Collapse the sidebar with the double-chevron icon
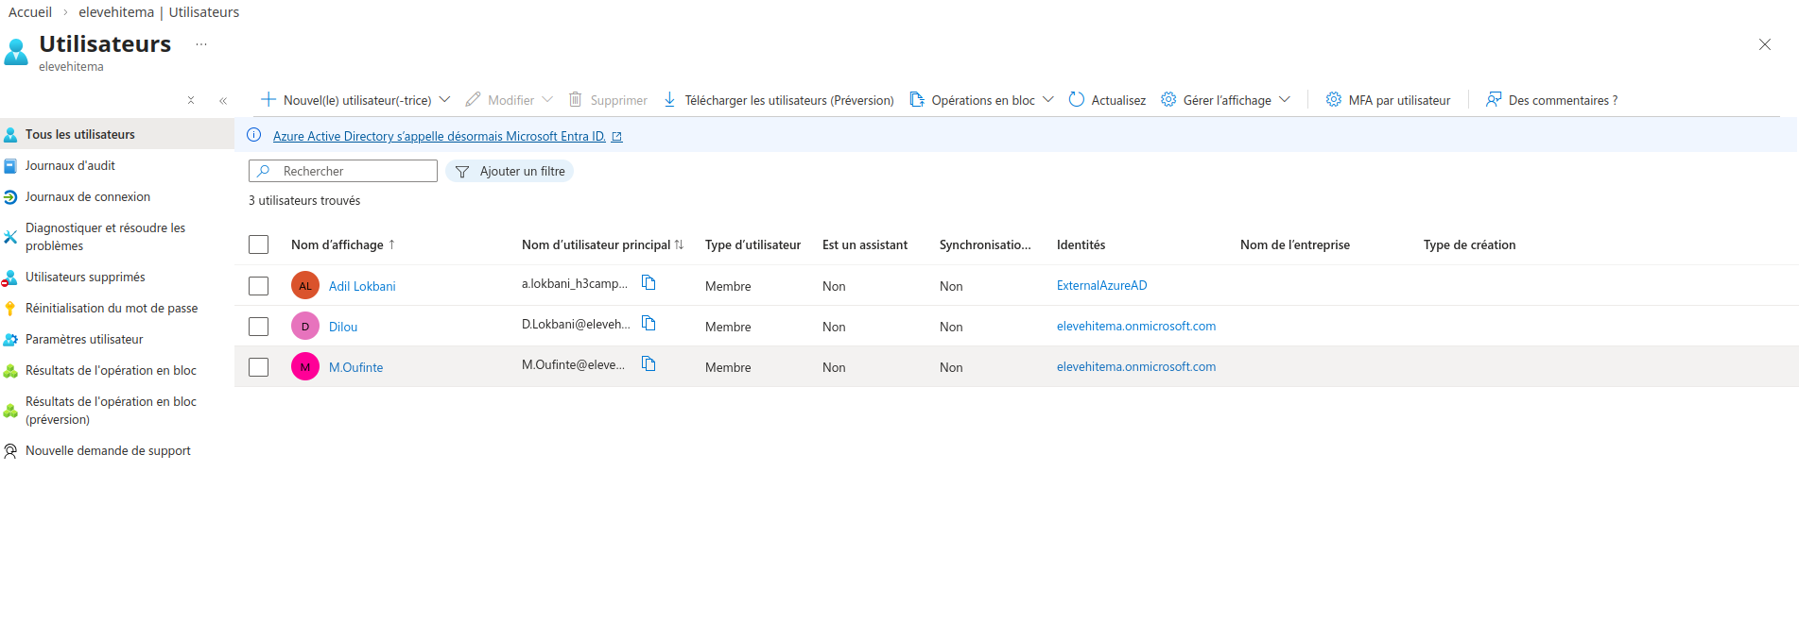1799x623 pixels. 223,100
